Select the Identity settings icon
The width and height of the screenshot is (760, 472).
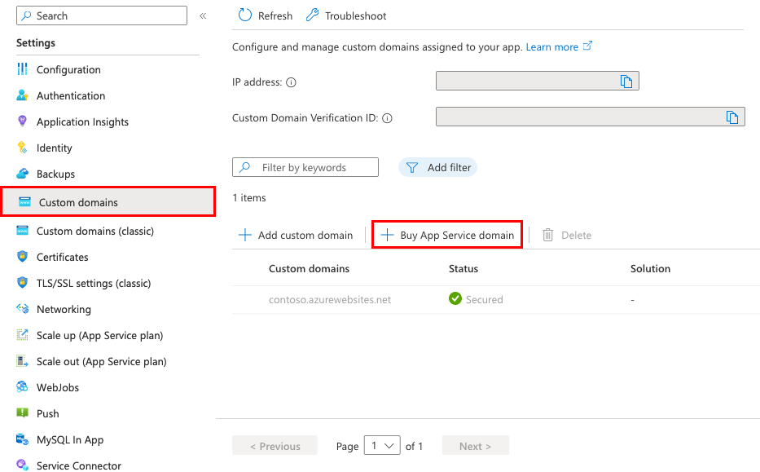click(x=22, y=148)
